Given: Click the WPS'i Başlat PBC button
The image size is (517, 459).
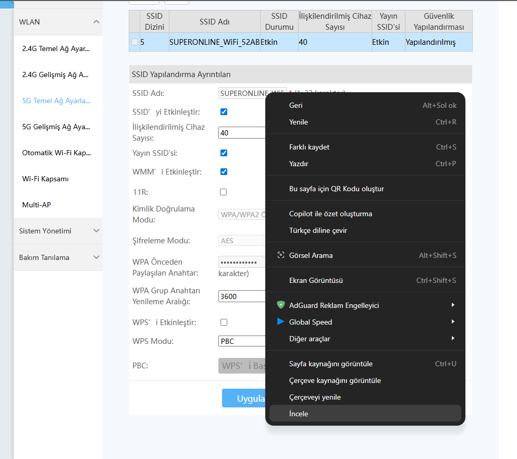Looking at the screenshot, I should pyautogui.click(x=242, y=365).
